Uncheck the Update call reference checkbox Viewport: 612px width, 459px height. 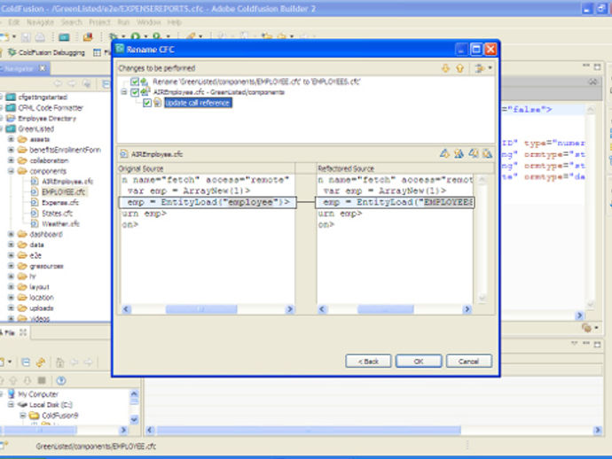click(146, 103)
